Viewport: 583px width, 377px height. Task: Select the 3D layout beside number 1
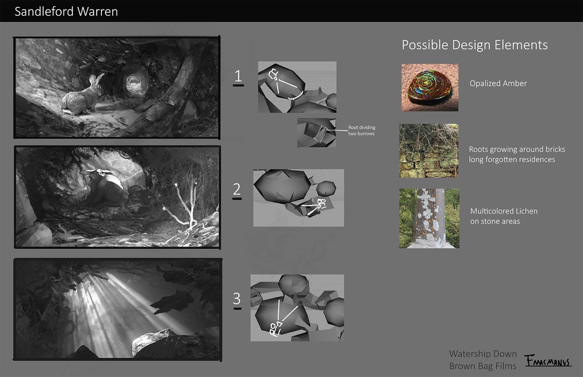297,87
